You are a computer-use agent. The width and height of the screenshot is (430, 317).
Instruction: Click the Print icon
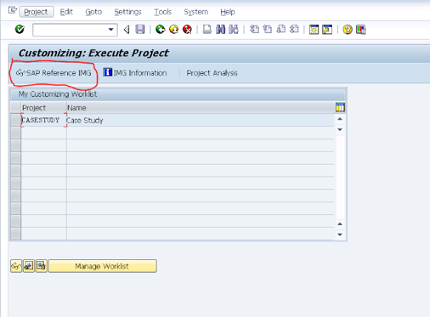(x=207, y=29)
